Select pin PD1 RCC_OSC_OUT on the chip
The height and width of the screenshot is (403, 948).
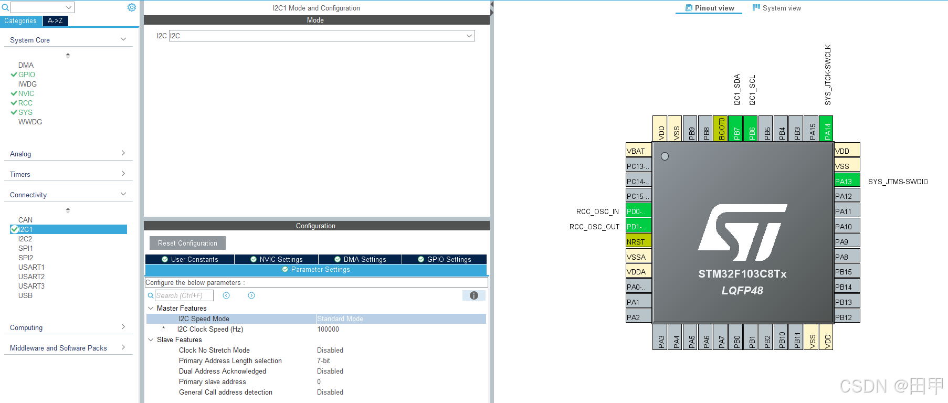tap(639, 226)
